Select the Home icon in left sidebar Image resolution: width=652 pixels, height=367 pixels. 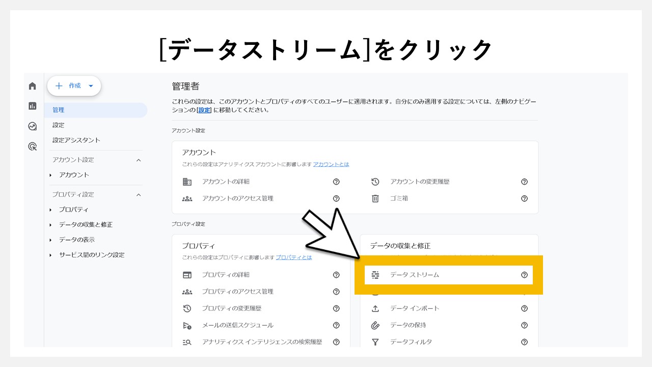pos(32,86)
